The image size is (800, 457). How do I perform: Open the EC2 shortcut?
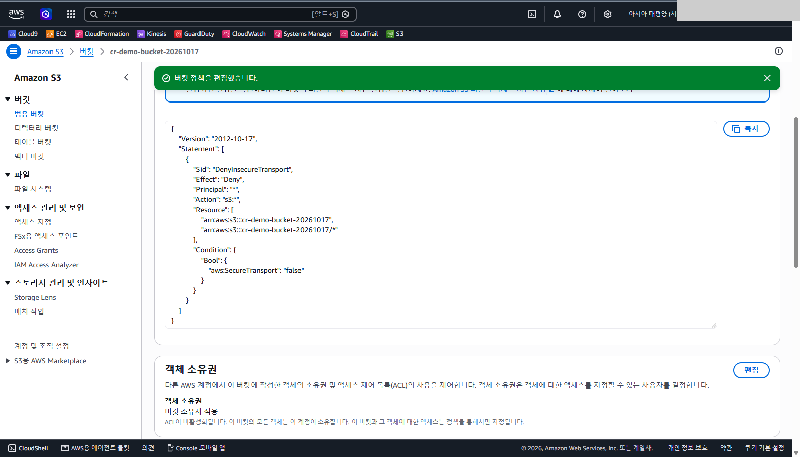(x=57, y=34)
